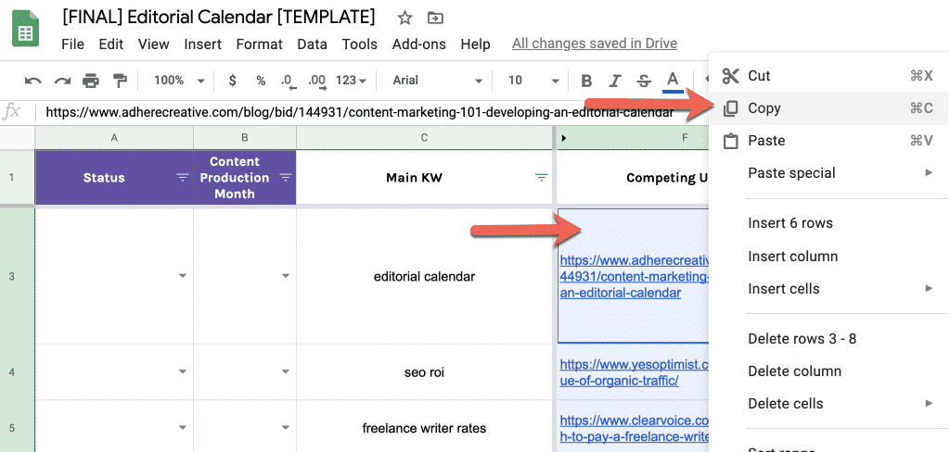Redo the last action
This screenshot has height=452, width=950.
(62, 81)
